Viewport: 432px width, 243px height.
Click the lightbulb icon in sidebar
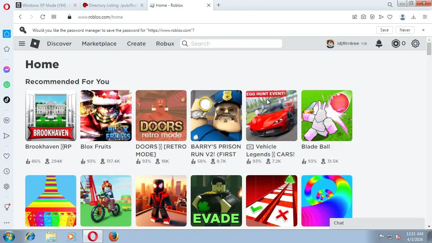(7, 207)
